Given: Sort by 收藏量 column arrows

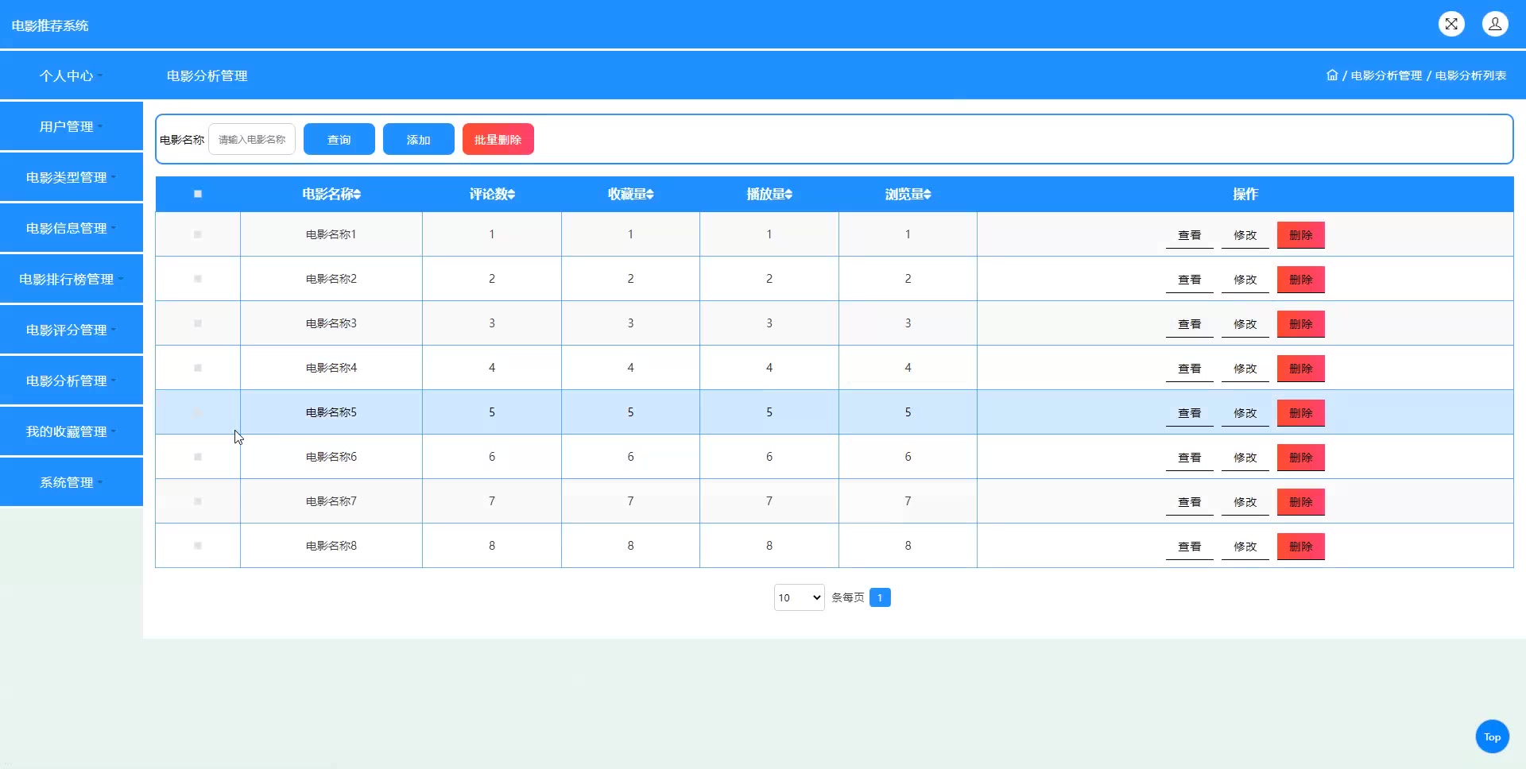Looking at the screenshot, I should (x=650, y=194).
